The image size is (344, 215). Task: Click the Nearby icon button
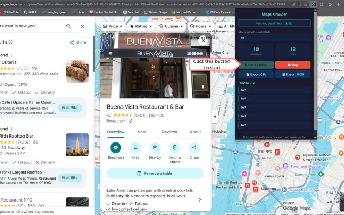coord(155,147)
